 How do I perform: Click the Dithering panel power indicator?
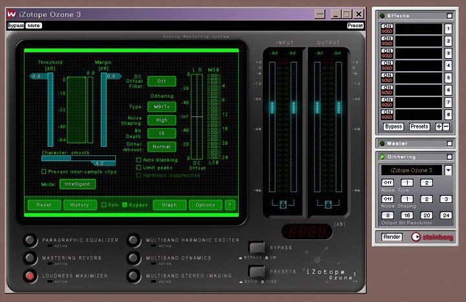(x=383, y=156)
